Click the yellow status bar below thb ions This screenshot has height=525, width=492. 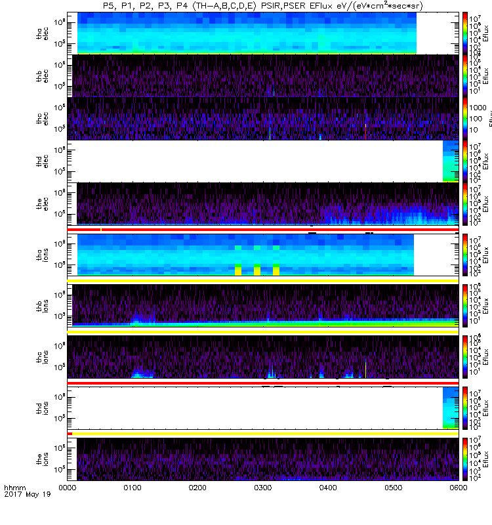[263, 332]
